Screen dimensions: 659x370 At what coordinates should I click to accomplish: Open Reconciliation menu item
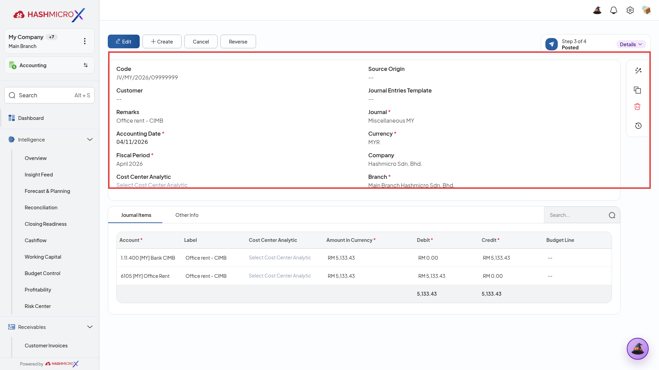(41, 207)
